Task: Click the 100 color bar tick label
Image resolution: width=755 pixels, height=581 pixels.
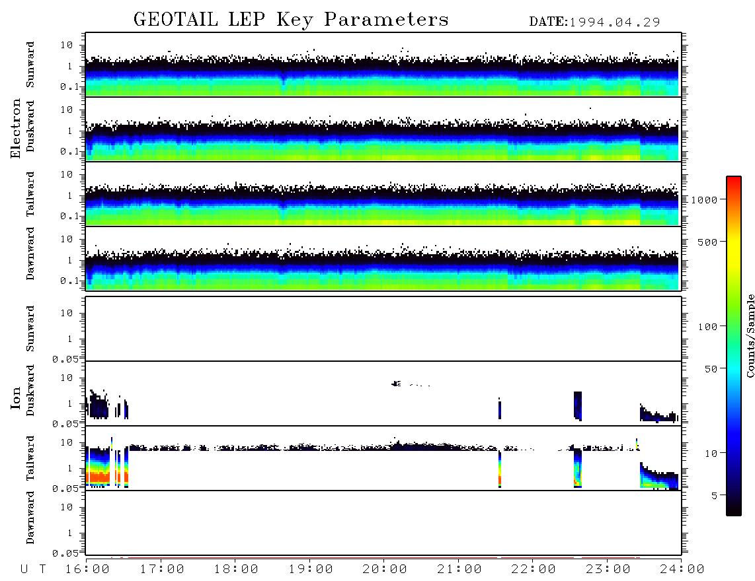Action: tap(707, 327)
